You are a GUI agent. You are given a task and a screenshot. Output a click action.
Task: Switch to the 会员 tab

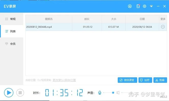[12, 44]
